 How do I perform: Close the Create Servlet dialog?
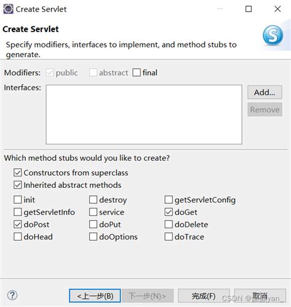(277, 9)
